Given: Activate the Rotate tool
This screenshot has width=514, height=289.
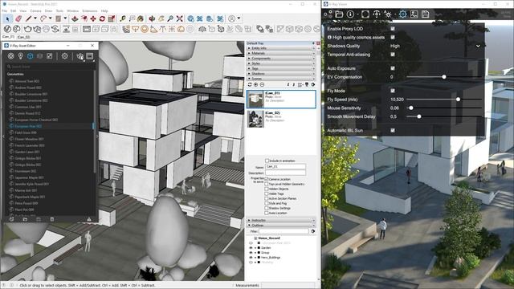Looking at the screenshot, I should pos(102,18).
